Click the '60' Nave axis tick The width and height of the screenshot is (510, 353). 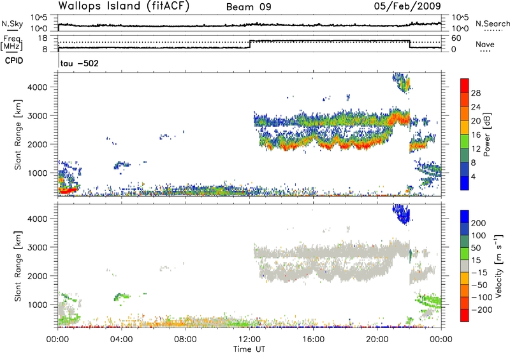pyautogui.click(x=456, y=38)
